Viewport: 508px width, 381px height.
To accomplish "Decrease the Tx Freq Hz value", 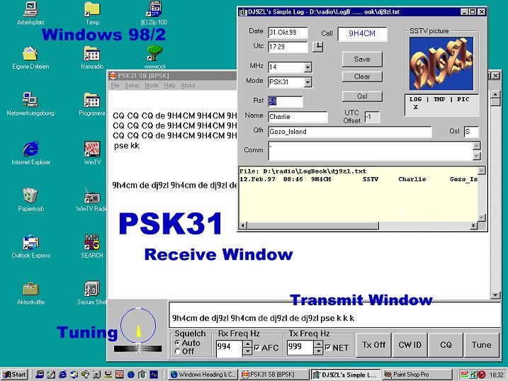I will tap(318, 351).
